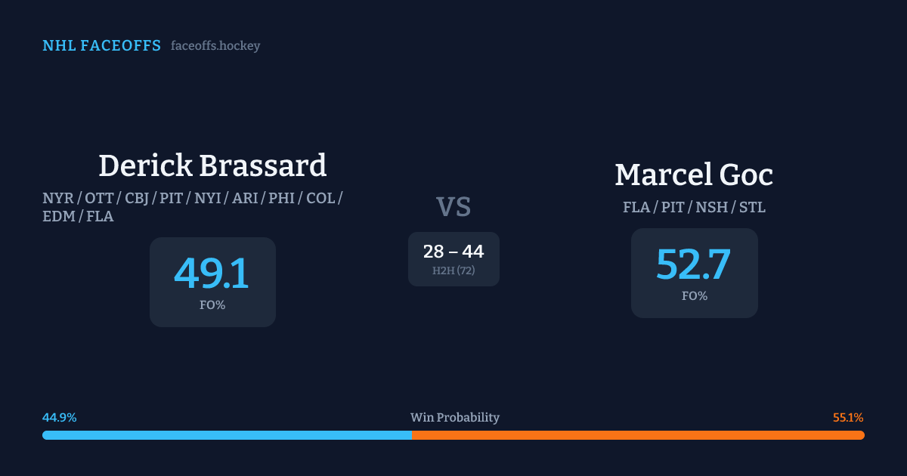Click the orange segment of probability bar
This screenshot has height=476, width=907.
point(638,435)
